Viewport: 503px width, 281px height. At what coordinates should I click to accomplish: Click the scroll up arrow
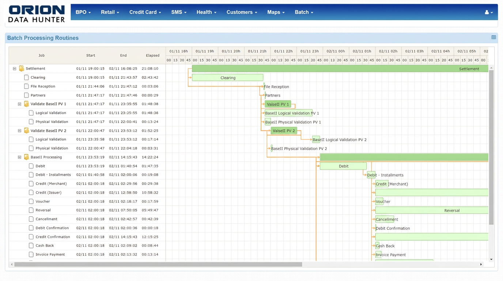click(x=491, y=68)
